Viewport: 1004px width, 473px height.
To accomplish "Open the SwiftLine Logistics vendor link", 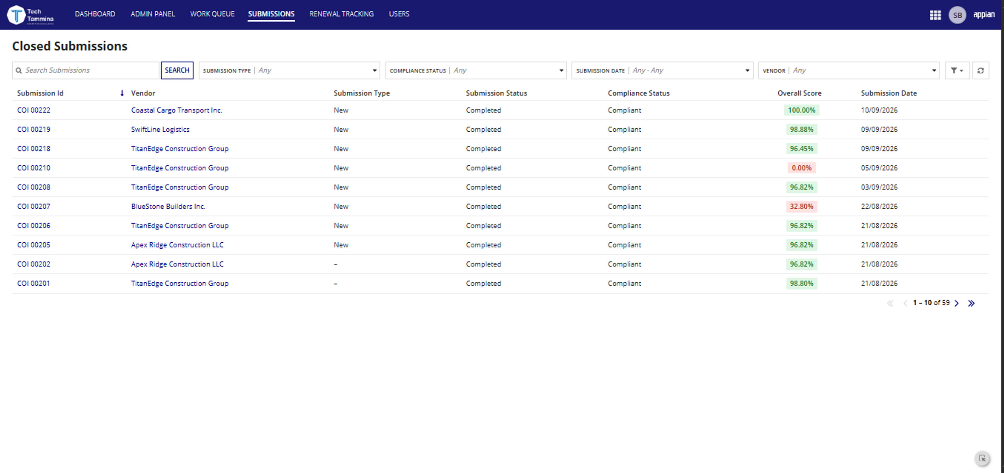I will 160,130.
